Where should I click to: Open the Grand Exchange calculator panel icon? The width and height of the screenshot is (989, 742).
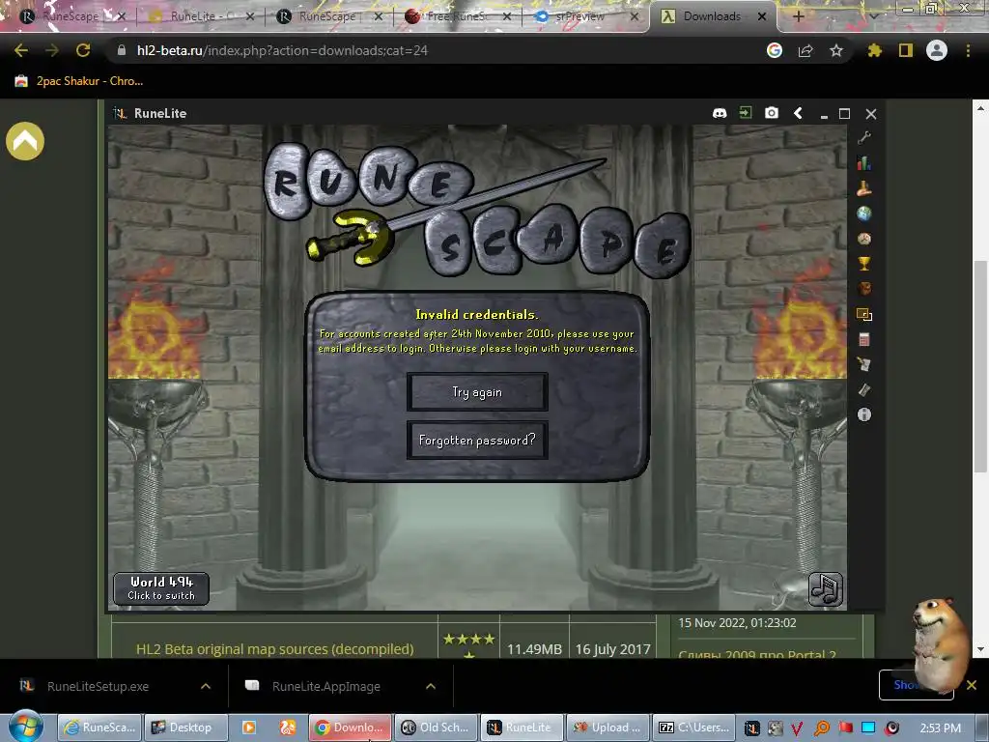(864, 339)
